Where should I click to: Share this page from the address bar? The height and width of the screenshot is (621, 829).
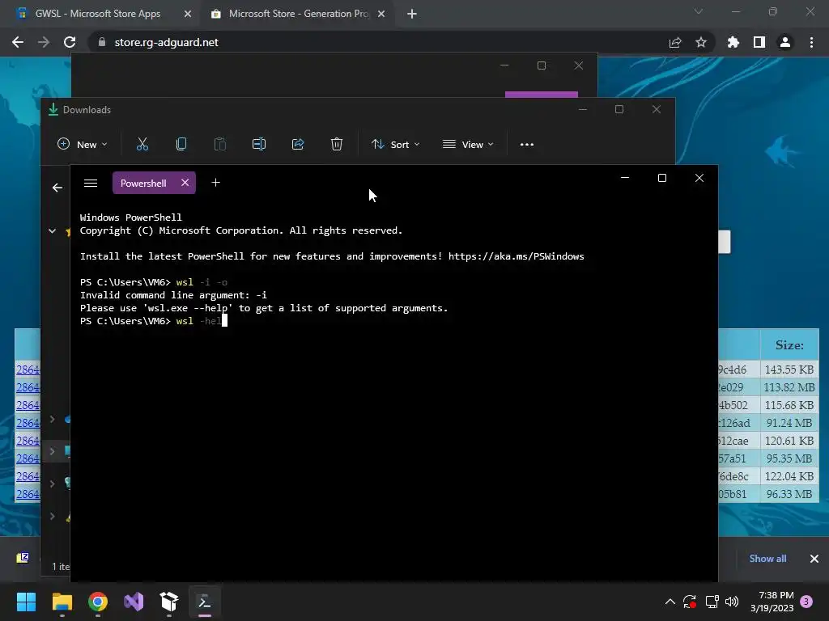[675, 43]
